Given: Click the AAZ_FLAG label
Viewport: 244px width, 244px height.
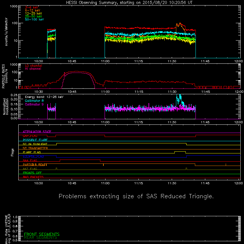Looking at the screenshot, I should click(x=30, y=169).
